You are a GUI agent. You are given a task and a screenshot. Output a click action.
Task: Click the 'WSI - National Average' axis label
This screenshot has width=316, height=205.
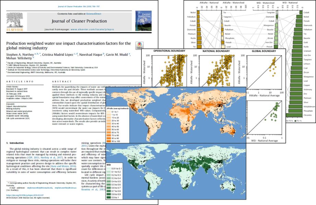tap(264, 141)
